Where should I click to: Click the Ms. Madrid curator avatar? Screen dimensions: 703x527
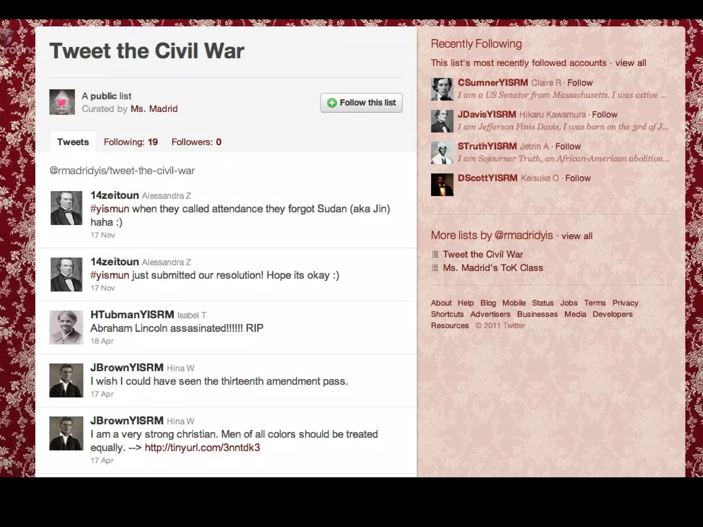(x=62, y=102)
